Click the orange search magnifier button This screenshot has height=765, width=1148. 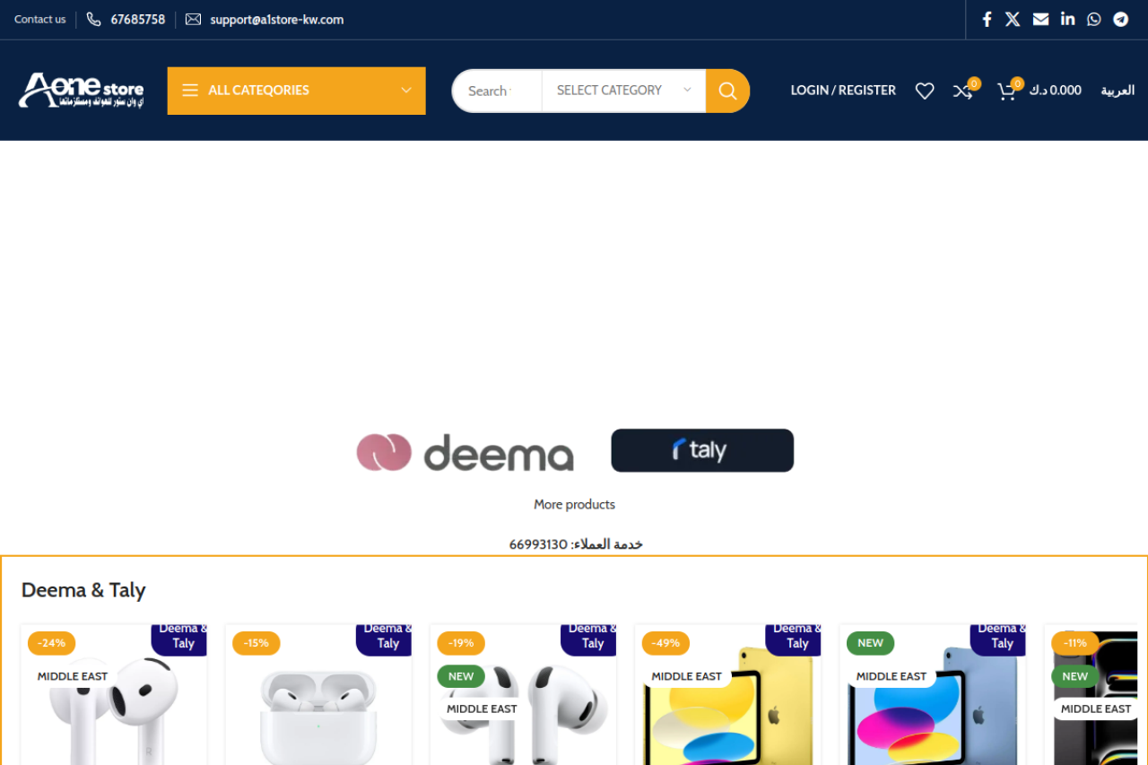[x=727, y=91]
